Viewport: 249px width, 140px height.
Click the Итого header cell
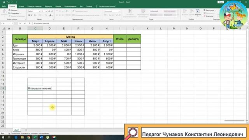click(120, 39)
